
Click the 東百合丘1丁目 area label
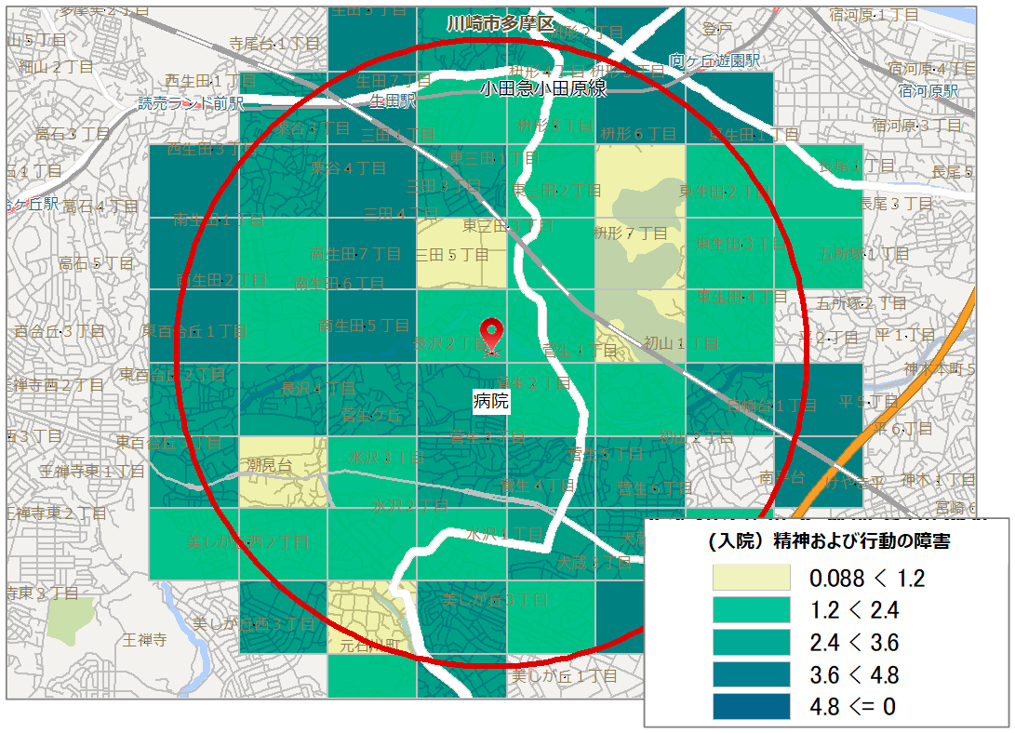pos(194,331)
